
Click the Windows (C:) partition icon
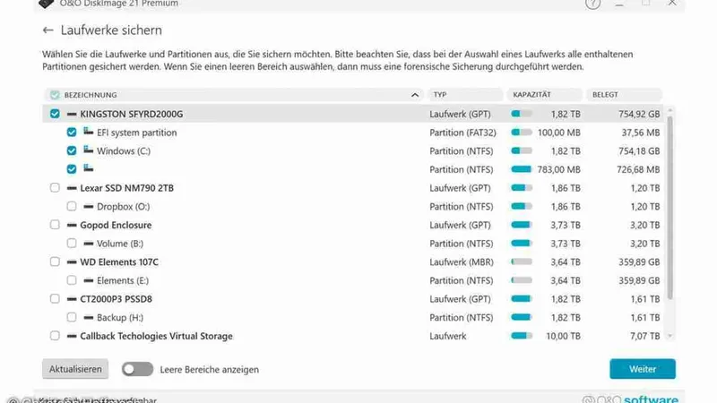point(88,150)
